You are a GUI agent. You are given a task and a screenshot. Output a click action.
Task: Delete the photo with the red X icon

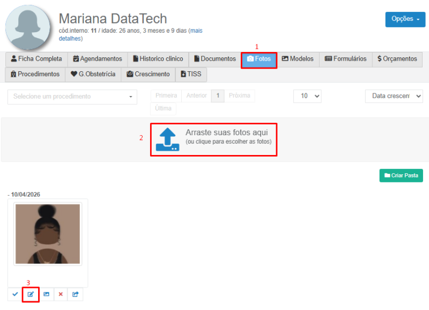pos(61,294)
